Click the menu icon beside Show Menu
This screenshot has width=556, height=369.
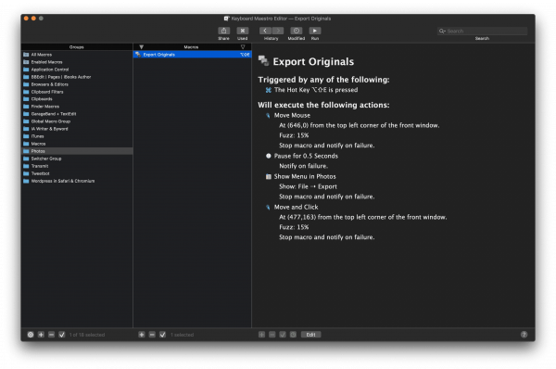click(269, 176)
